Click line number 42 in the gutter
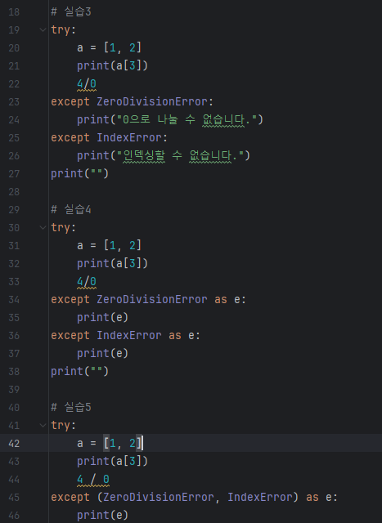Image resolution: width=382 pixels, height=523 pixels. pos(14,444)
